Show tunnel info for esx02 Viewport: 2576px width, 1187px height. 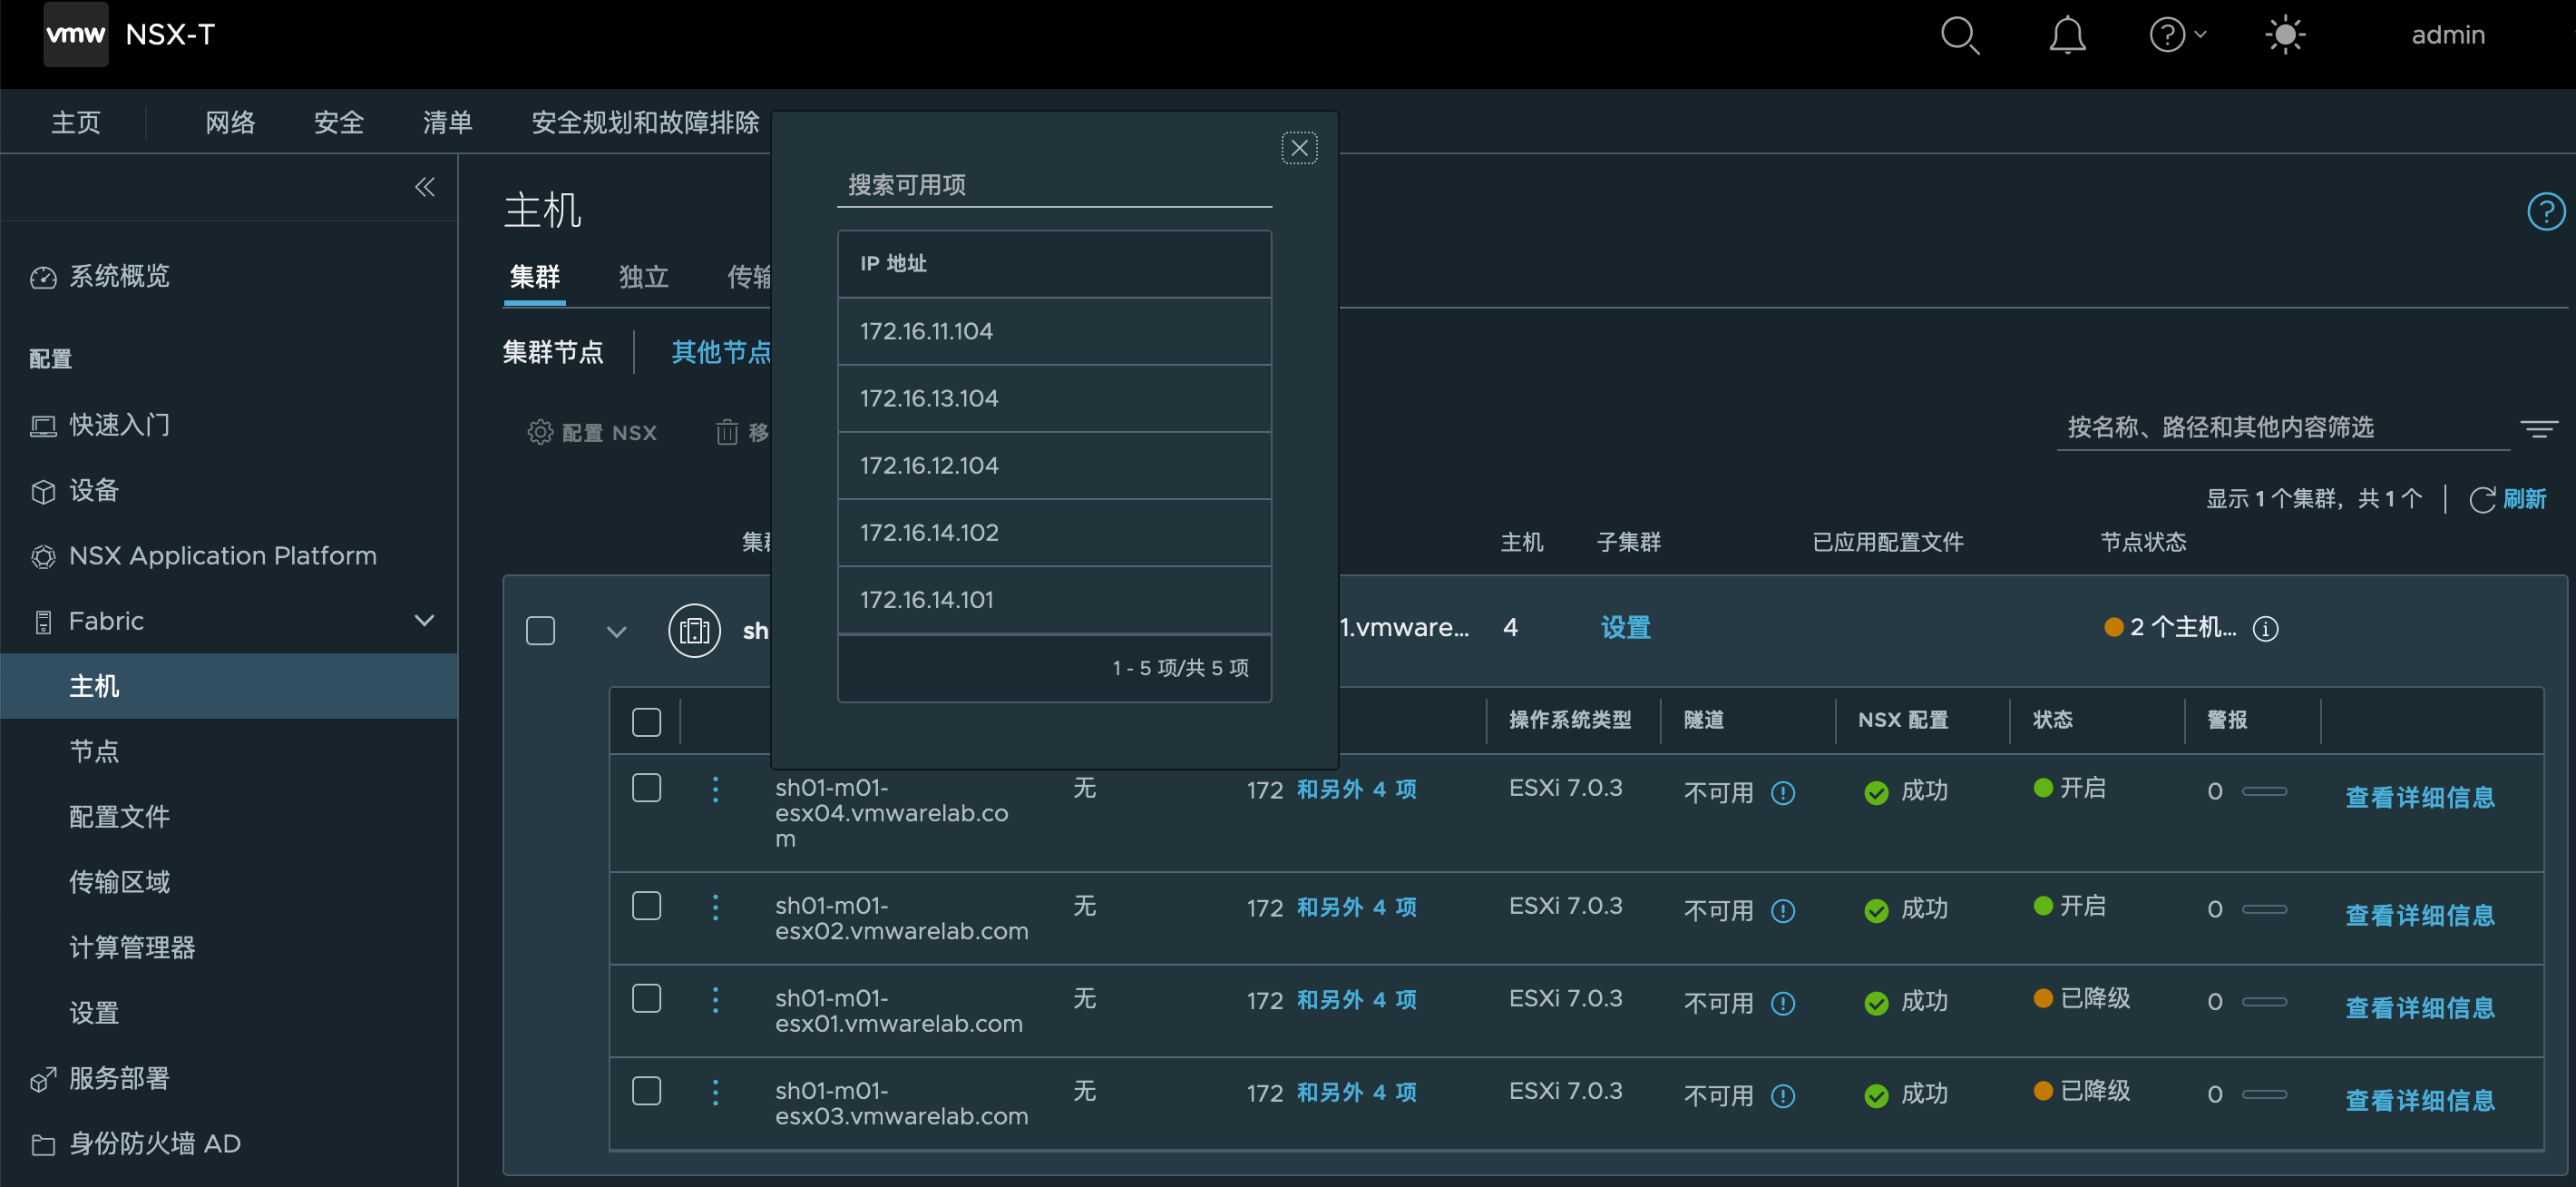pos(1783,911)
